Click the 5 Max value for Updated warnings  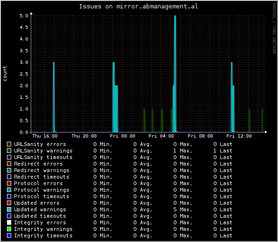tap(183, 209)
